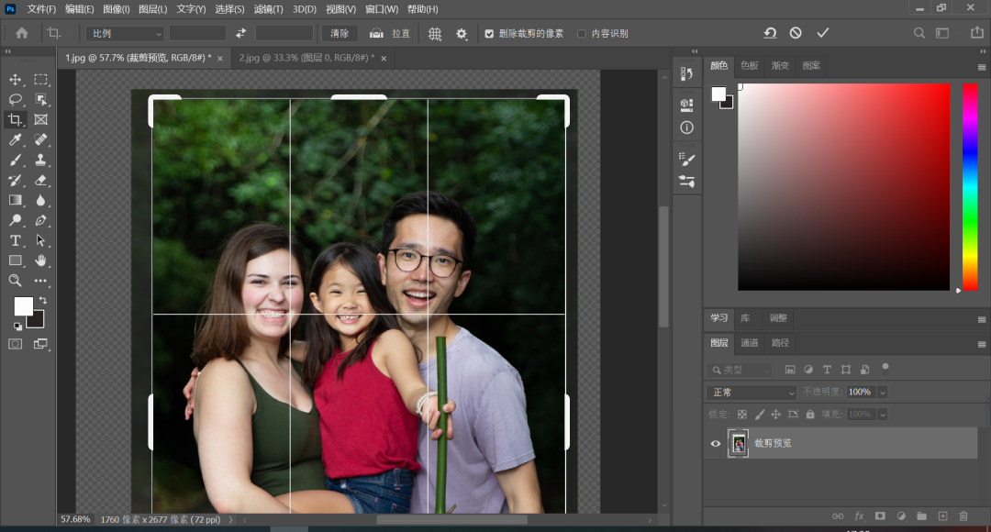Create a new layer
The height and width of the screenshot is (532, 991).
tap(942, 516)
